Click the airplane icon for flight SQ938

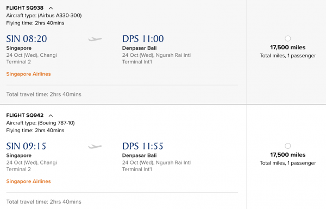(95, 39)
